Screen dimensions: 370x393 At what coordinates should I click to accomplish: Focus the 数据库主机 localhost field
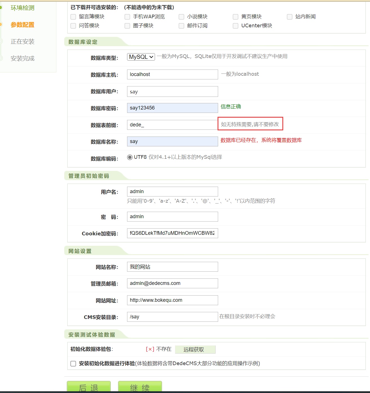172,74
